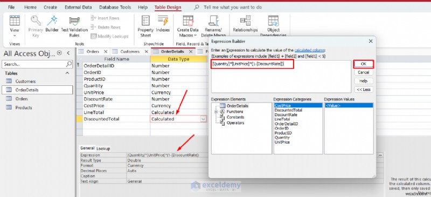This screenshot has width=431, height=197.
Task: Click the DiscountedTotal field name cell
Action: click(x=116, y=119)
